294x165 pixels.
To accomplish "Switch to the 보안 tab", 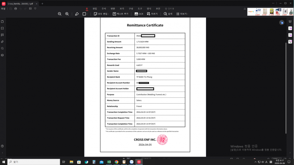I will click(x=158, y=8).
